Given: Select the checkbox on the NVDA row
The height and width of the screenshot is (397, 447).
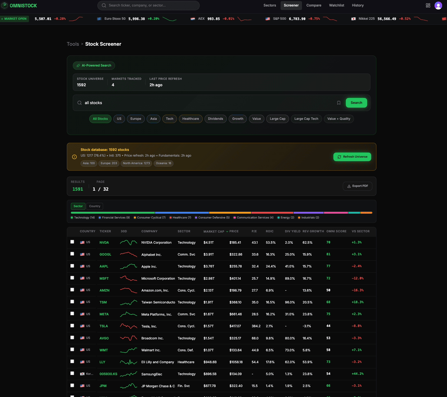Looking at the screenshot, I should [72, 242].
